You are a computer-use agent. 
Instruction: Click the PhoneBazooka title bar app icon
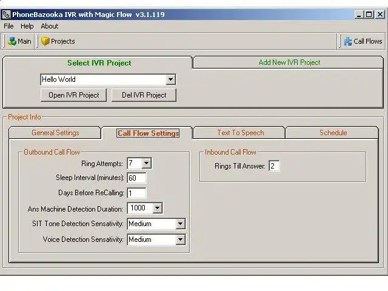(7, 15)
